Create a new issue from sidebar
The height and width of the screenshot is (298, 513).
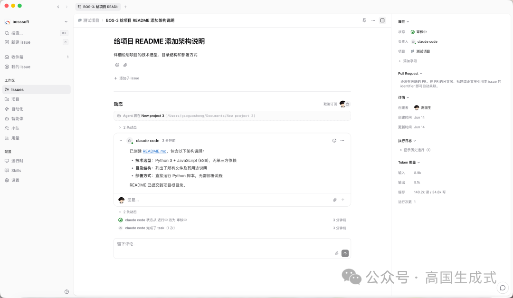point(36,42)
